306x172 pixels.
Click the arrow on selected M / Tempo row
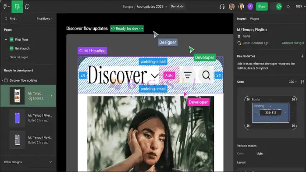(51, 96)
